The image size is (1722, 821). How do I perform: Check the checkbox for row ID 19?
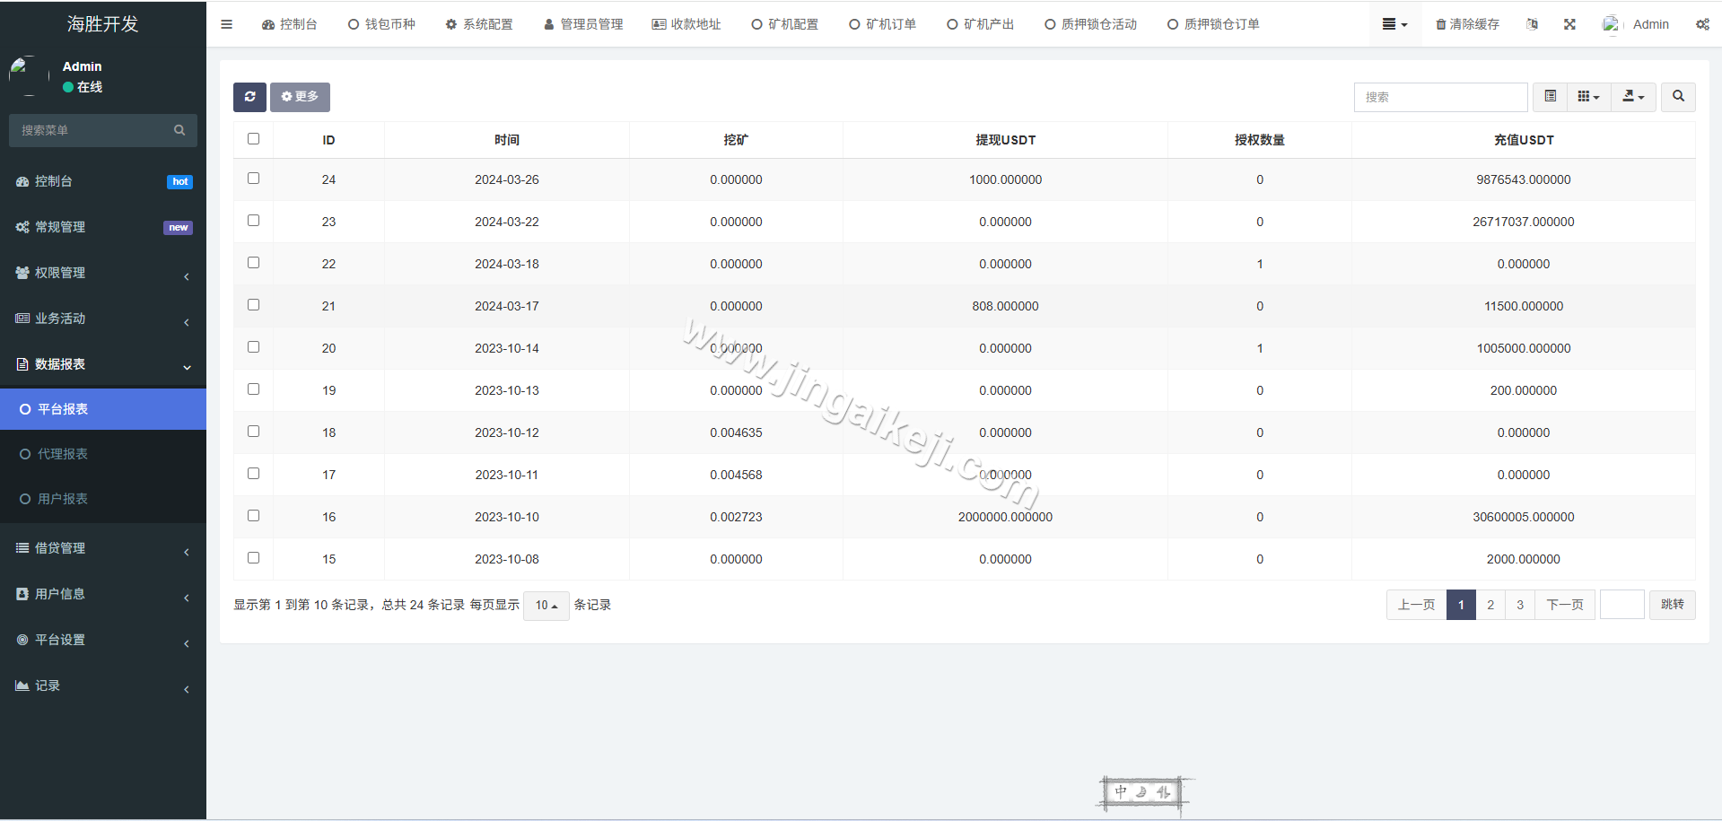253,389
